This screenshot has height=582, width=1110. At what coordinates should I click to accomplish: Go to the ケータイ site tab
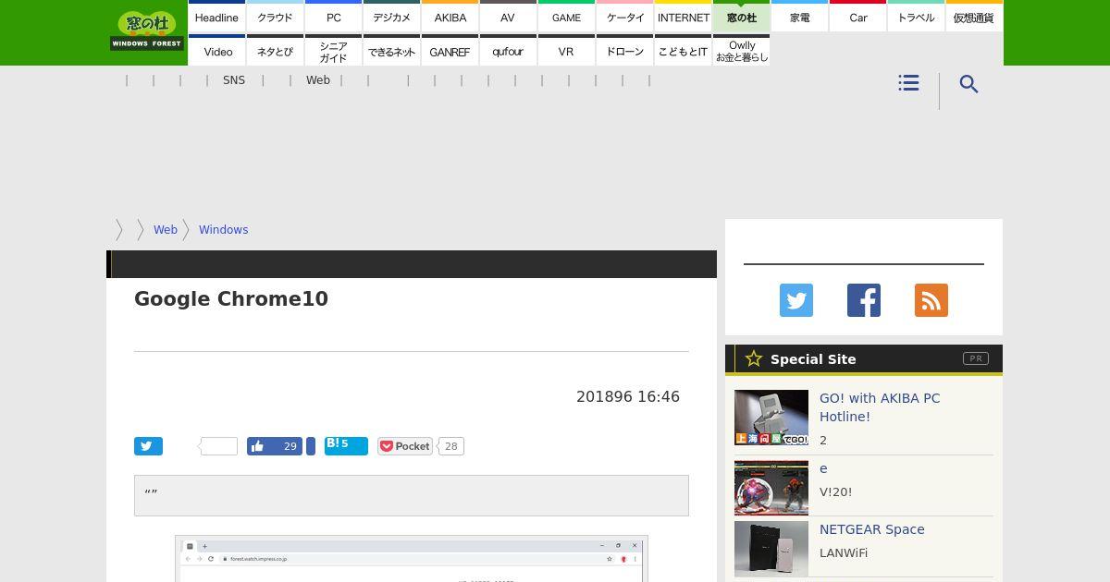[625, 17]
